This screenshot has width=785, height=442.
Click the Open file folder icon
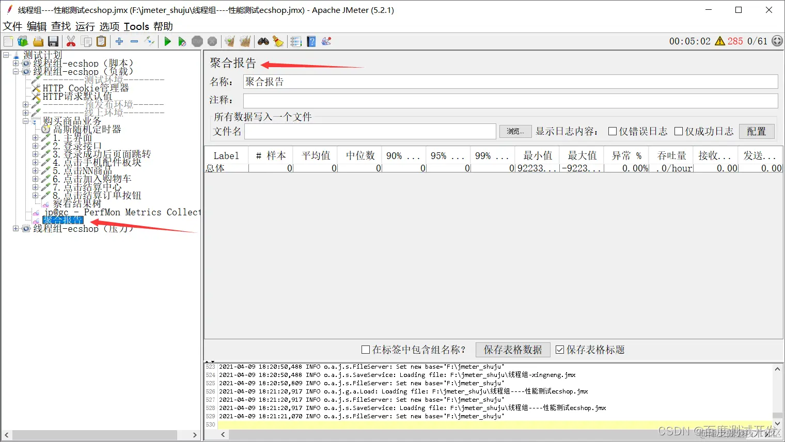coord(38,41)
